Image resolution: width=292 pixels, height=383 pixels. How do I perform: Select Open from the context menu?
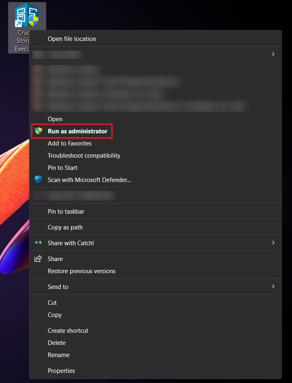155,119
